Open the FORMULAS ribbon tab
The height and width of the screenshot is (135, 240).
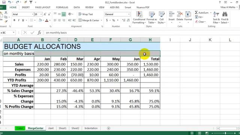pos(62,7)
